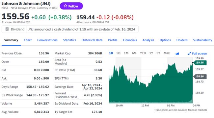214x118 pixels.
Task: Switch chart to 1M range
Action: pos(126,53)
